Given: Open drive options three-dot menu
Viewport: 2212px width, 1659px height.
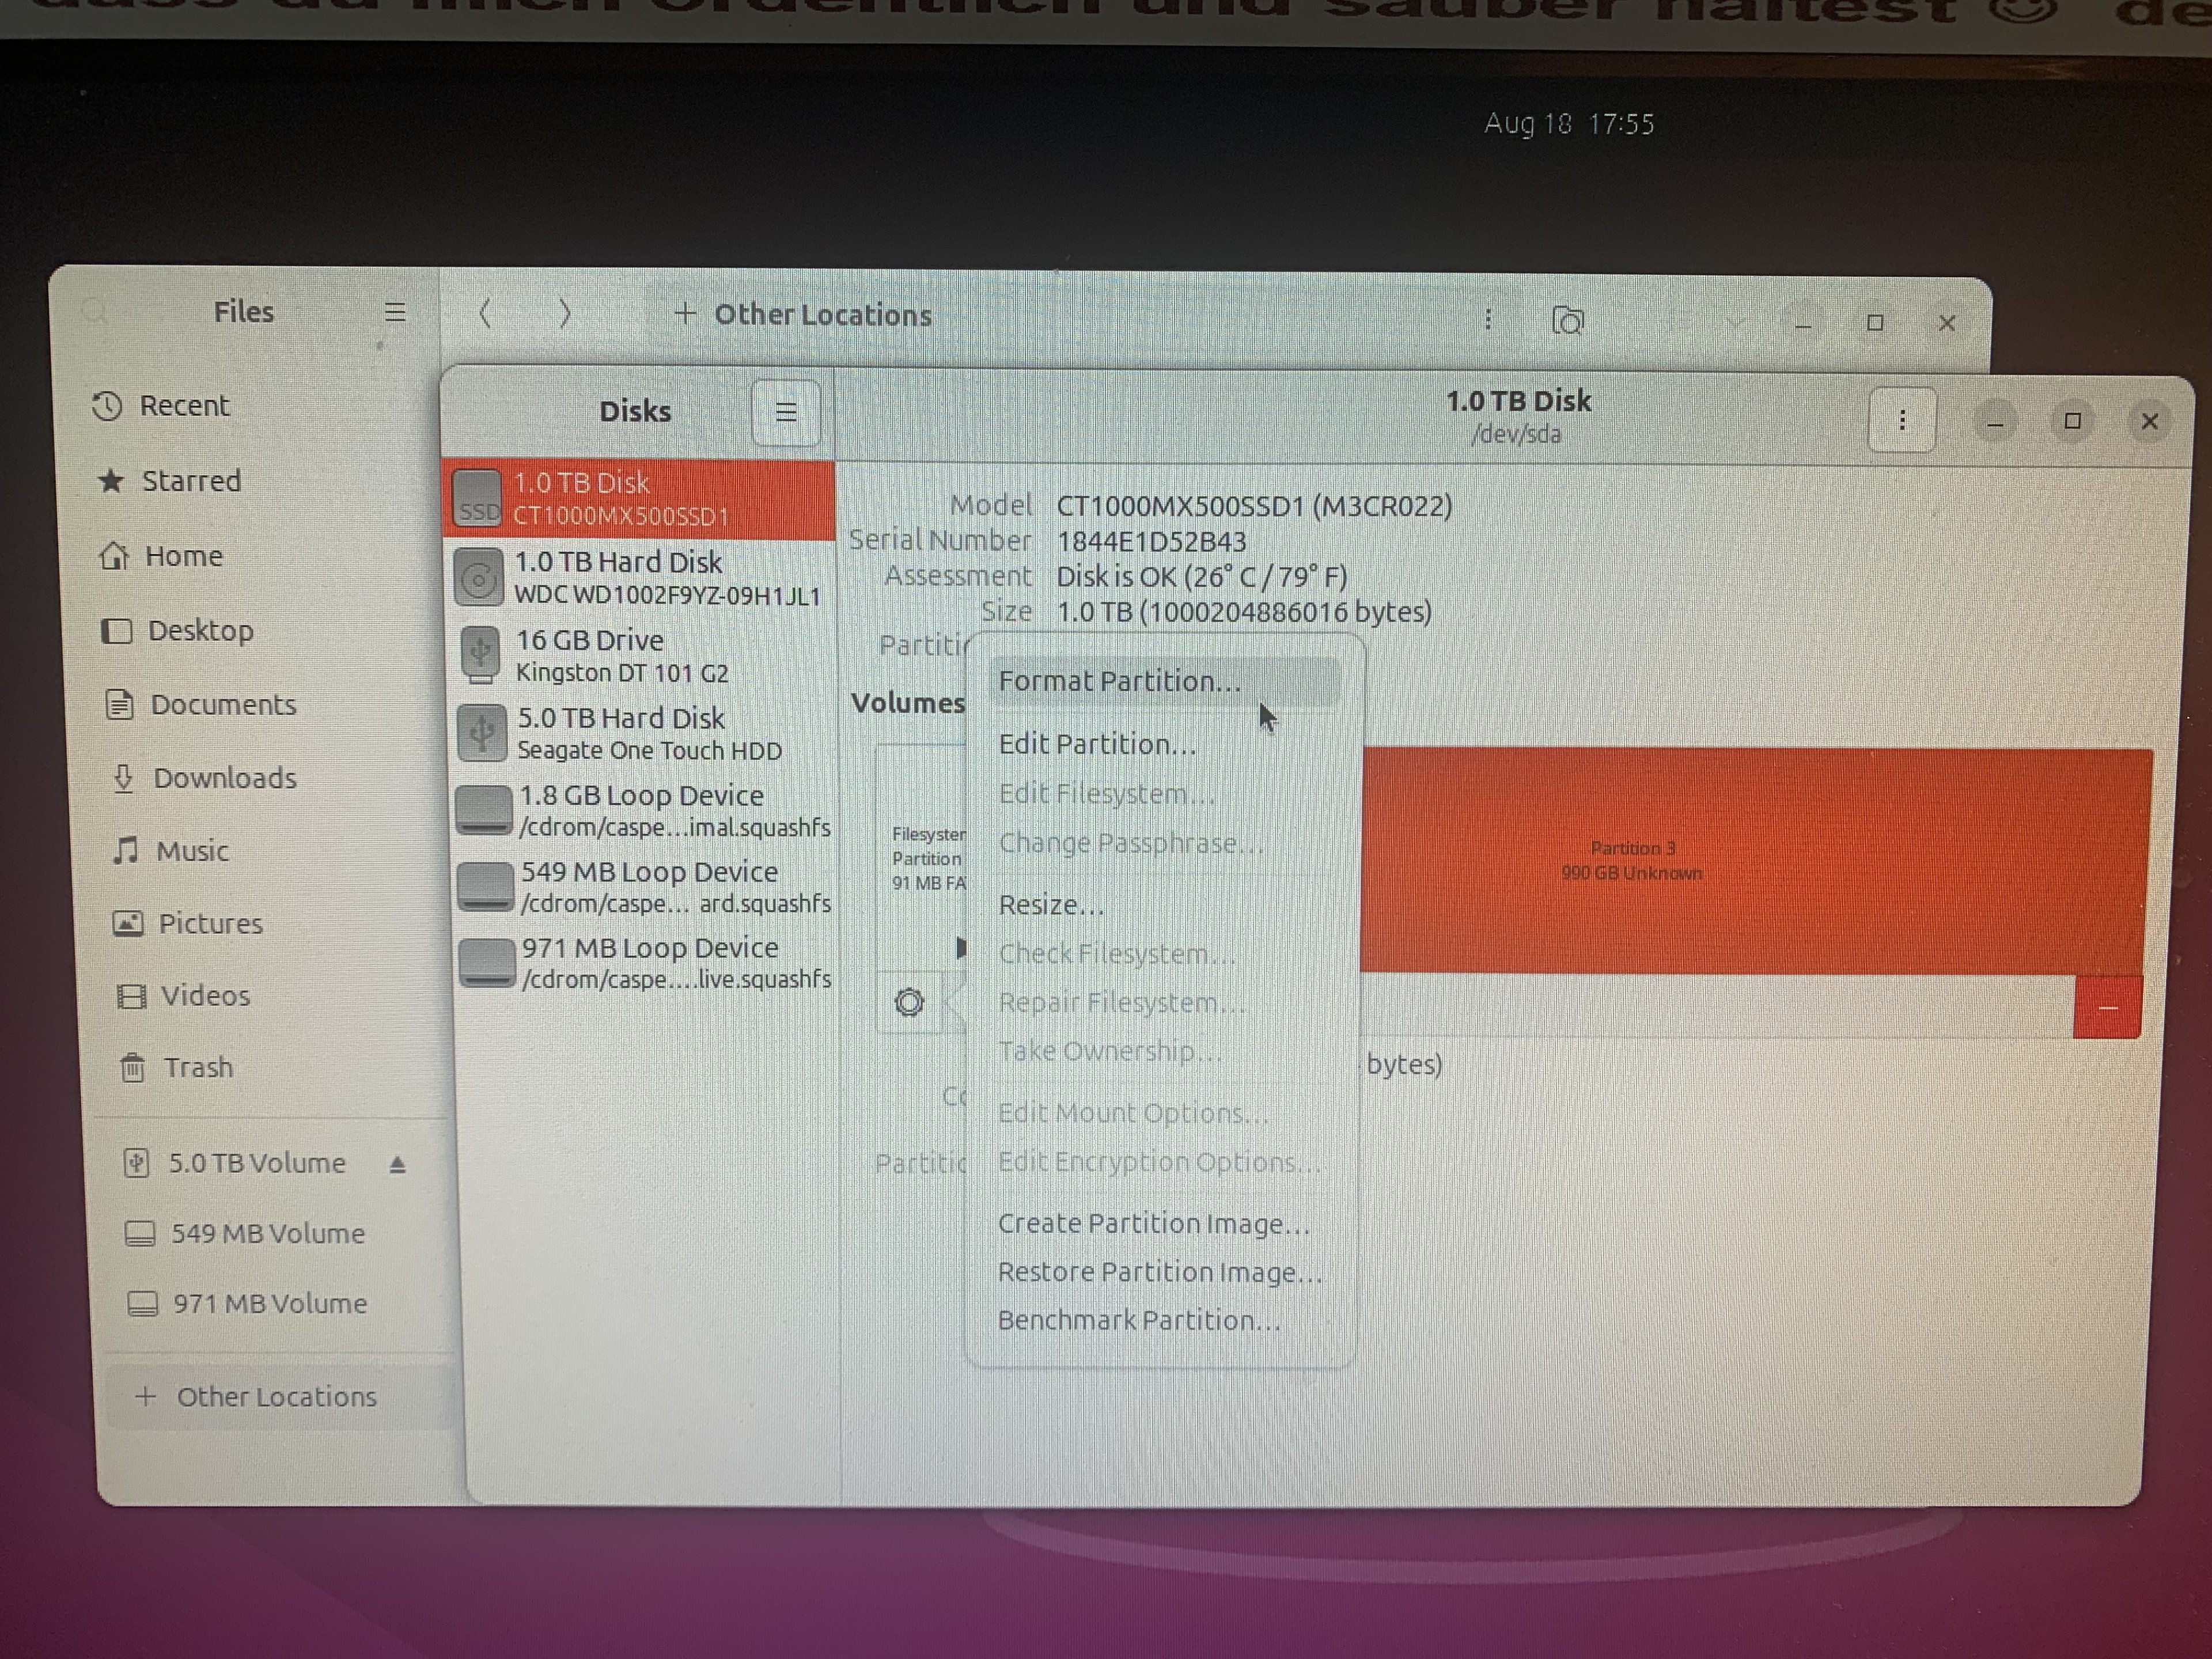Looking at the screenshot, I should [x=1901, y=421].
